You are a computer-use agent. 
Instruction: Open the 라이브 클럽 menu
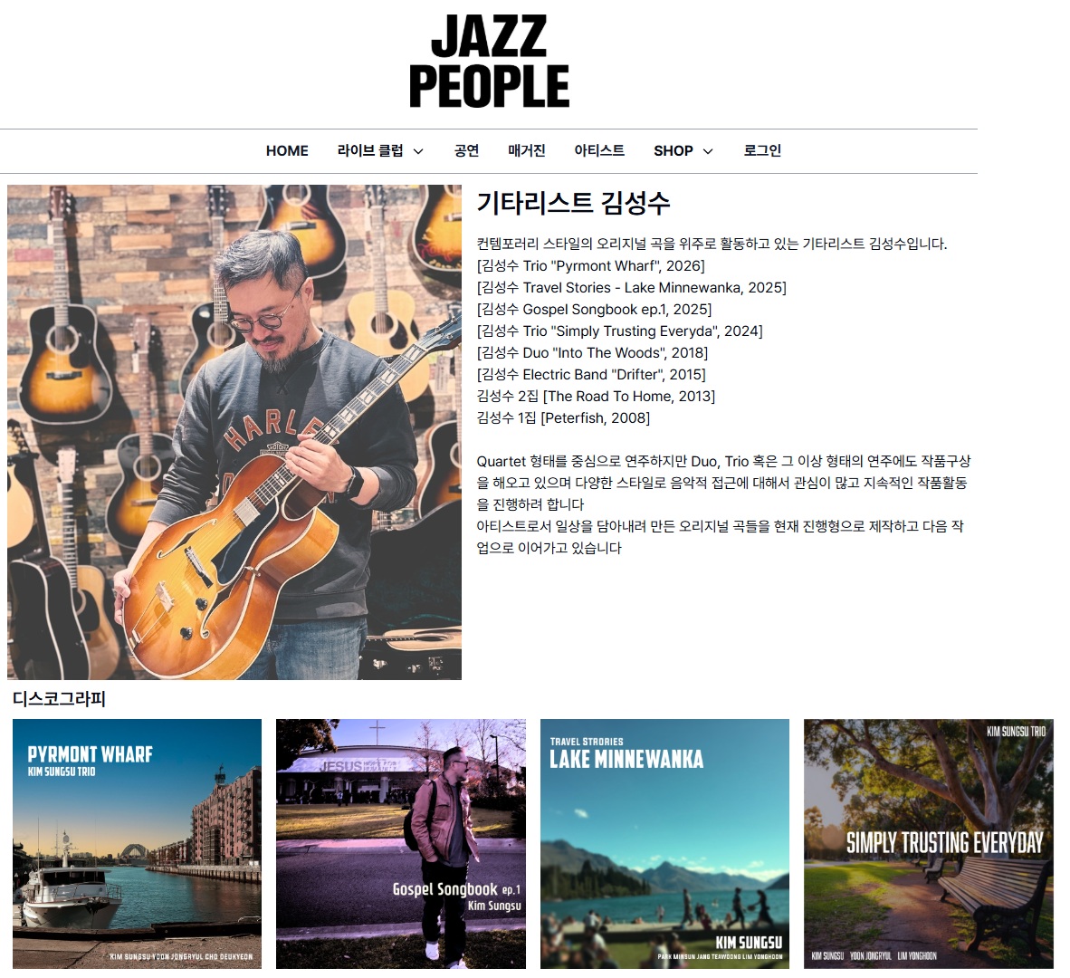pos(370,151)
